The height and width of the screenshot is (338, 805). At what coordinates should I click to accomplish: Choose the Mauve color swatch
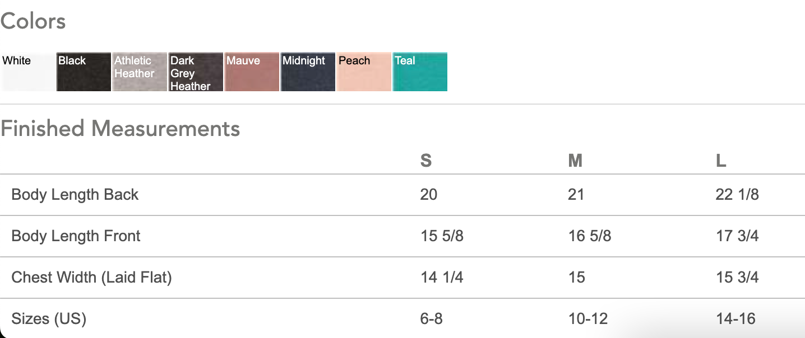click(252, 72)
